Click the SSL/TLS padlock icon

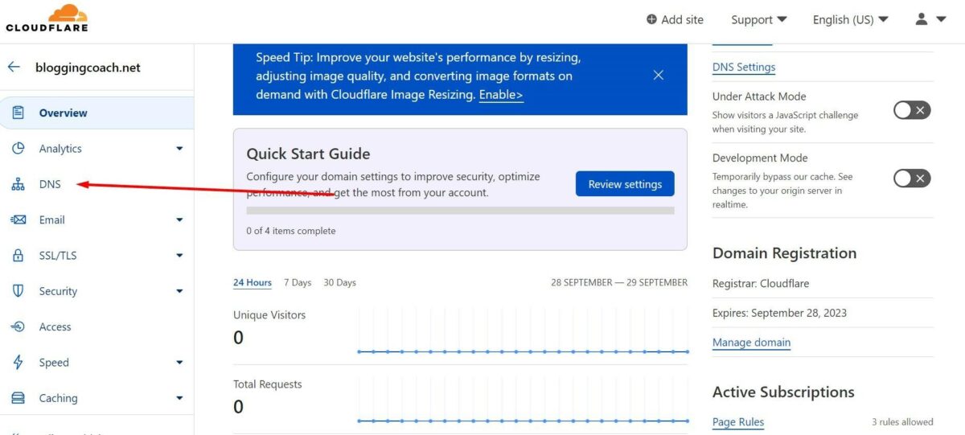pos(18,256)
